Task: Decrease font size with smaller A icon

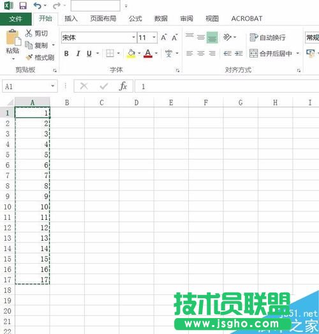Action: (x=175, y=38)
